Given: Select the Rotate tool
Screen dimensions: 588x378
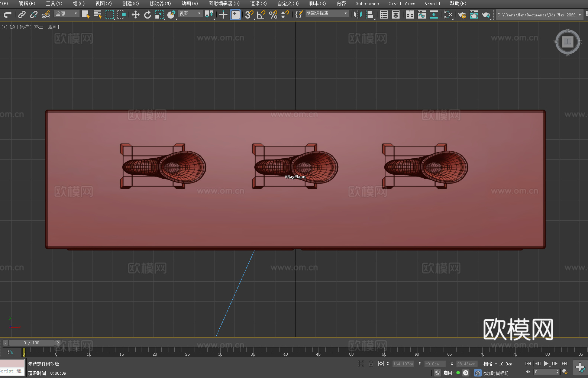Looking at the screenshot, I should point(148,14).
